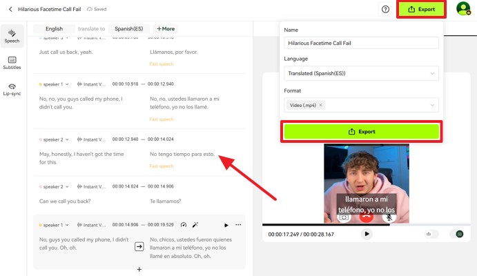Open the Speech panel in sidebar
Screen dimensions: 477x276
pos(12,35)
